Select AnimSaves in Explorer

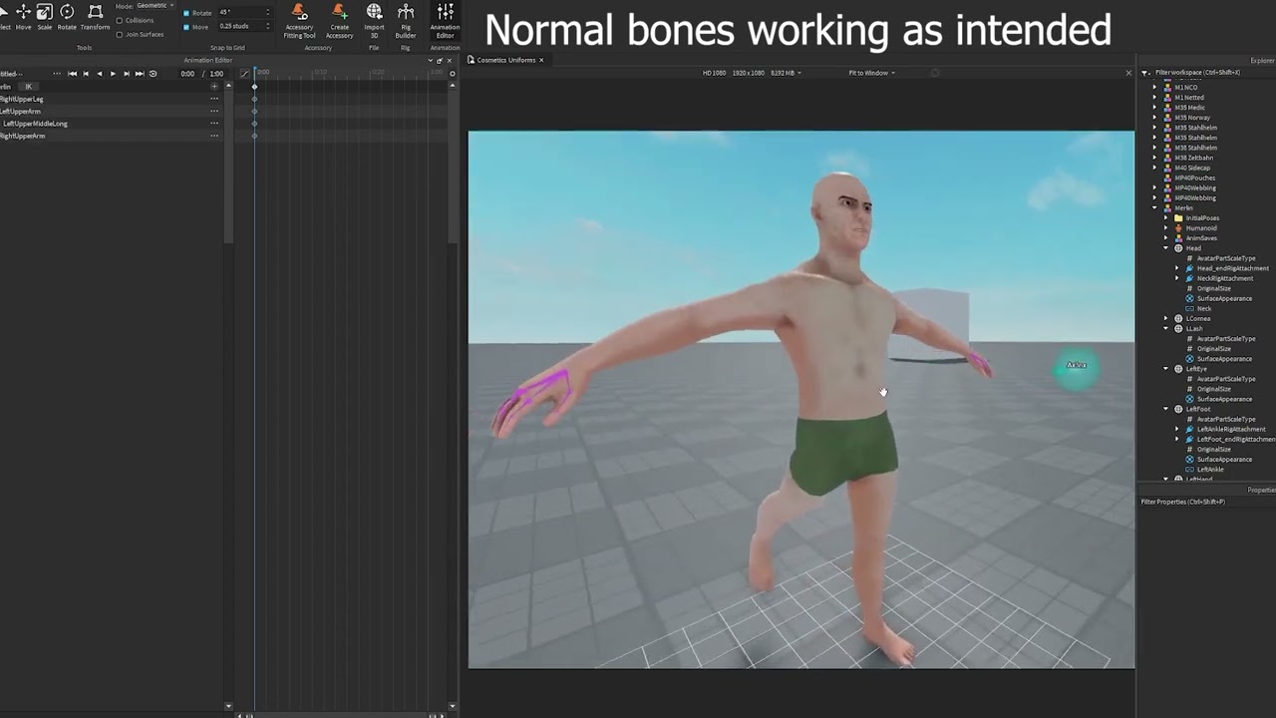click(x=1201, y=238)
